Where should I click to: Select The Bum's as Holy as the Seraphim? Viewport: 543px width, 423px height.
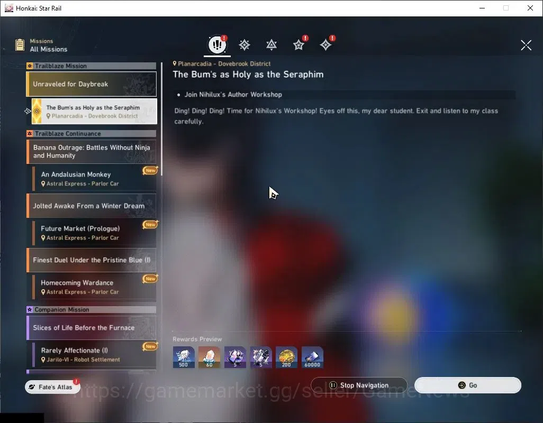pyautogui.click(x=94, y=112)
